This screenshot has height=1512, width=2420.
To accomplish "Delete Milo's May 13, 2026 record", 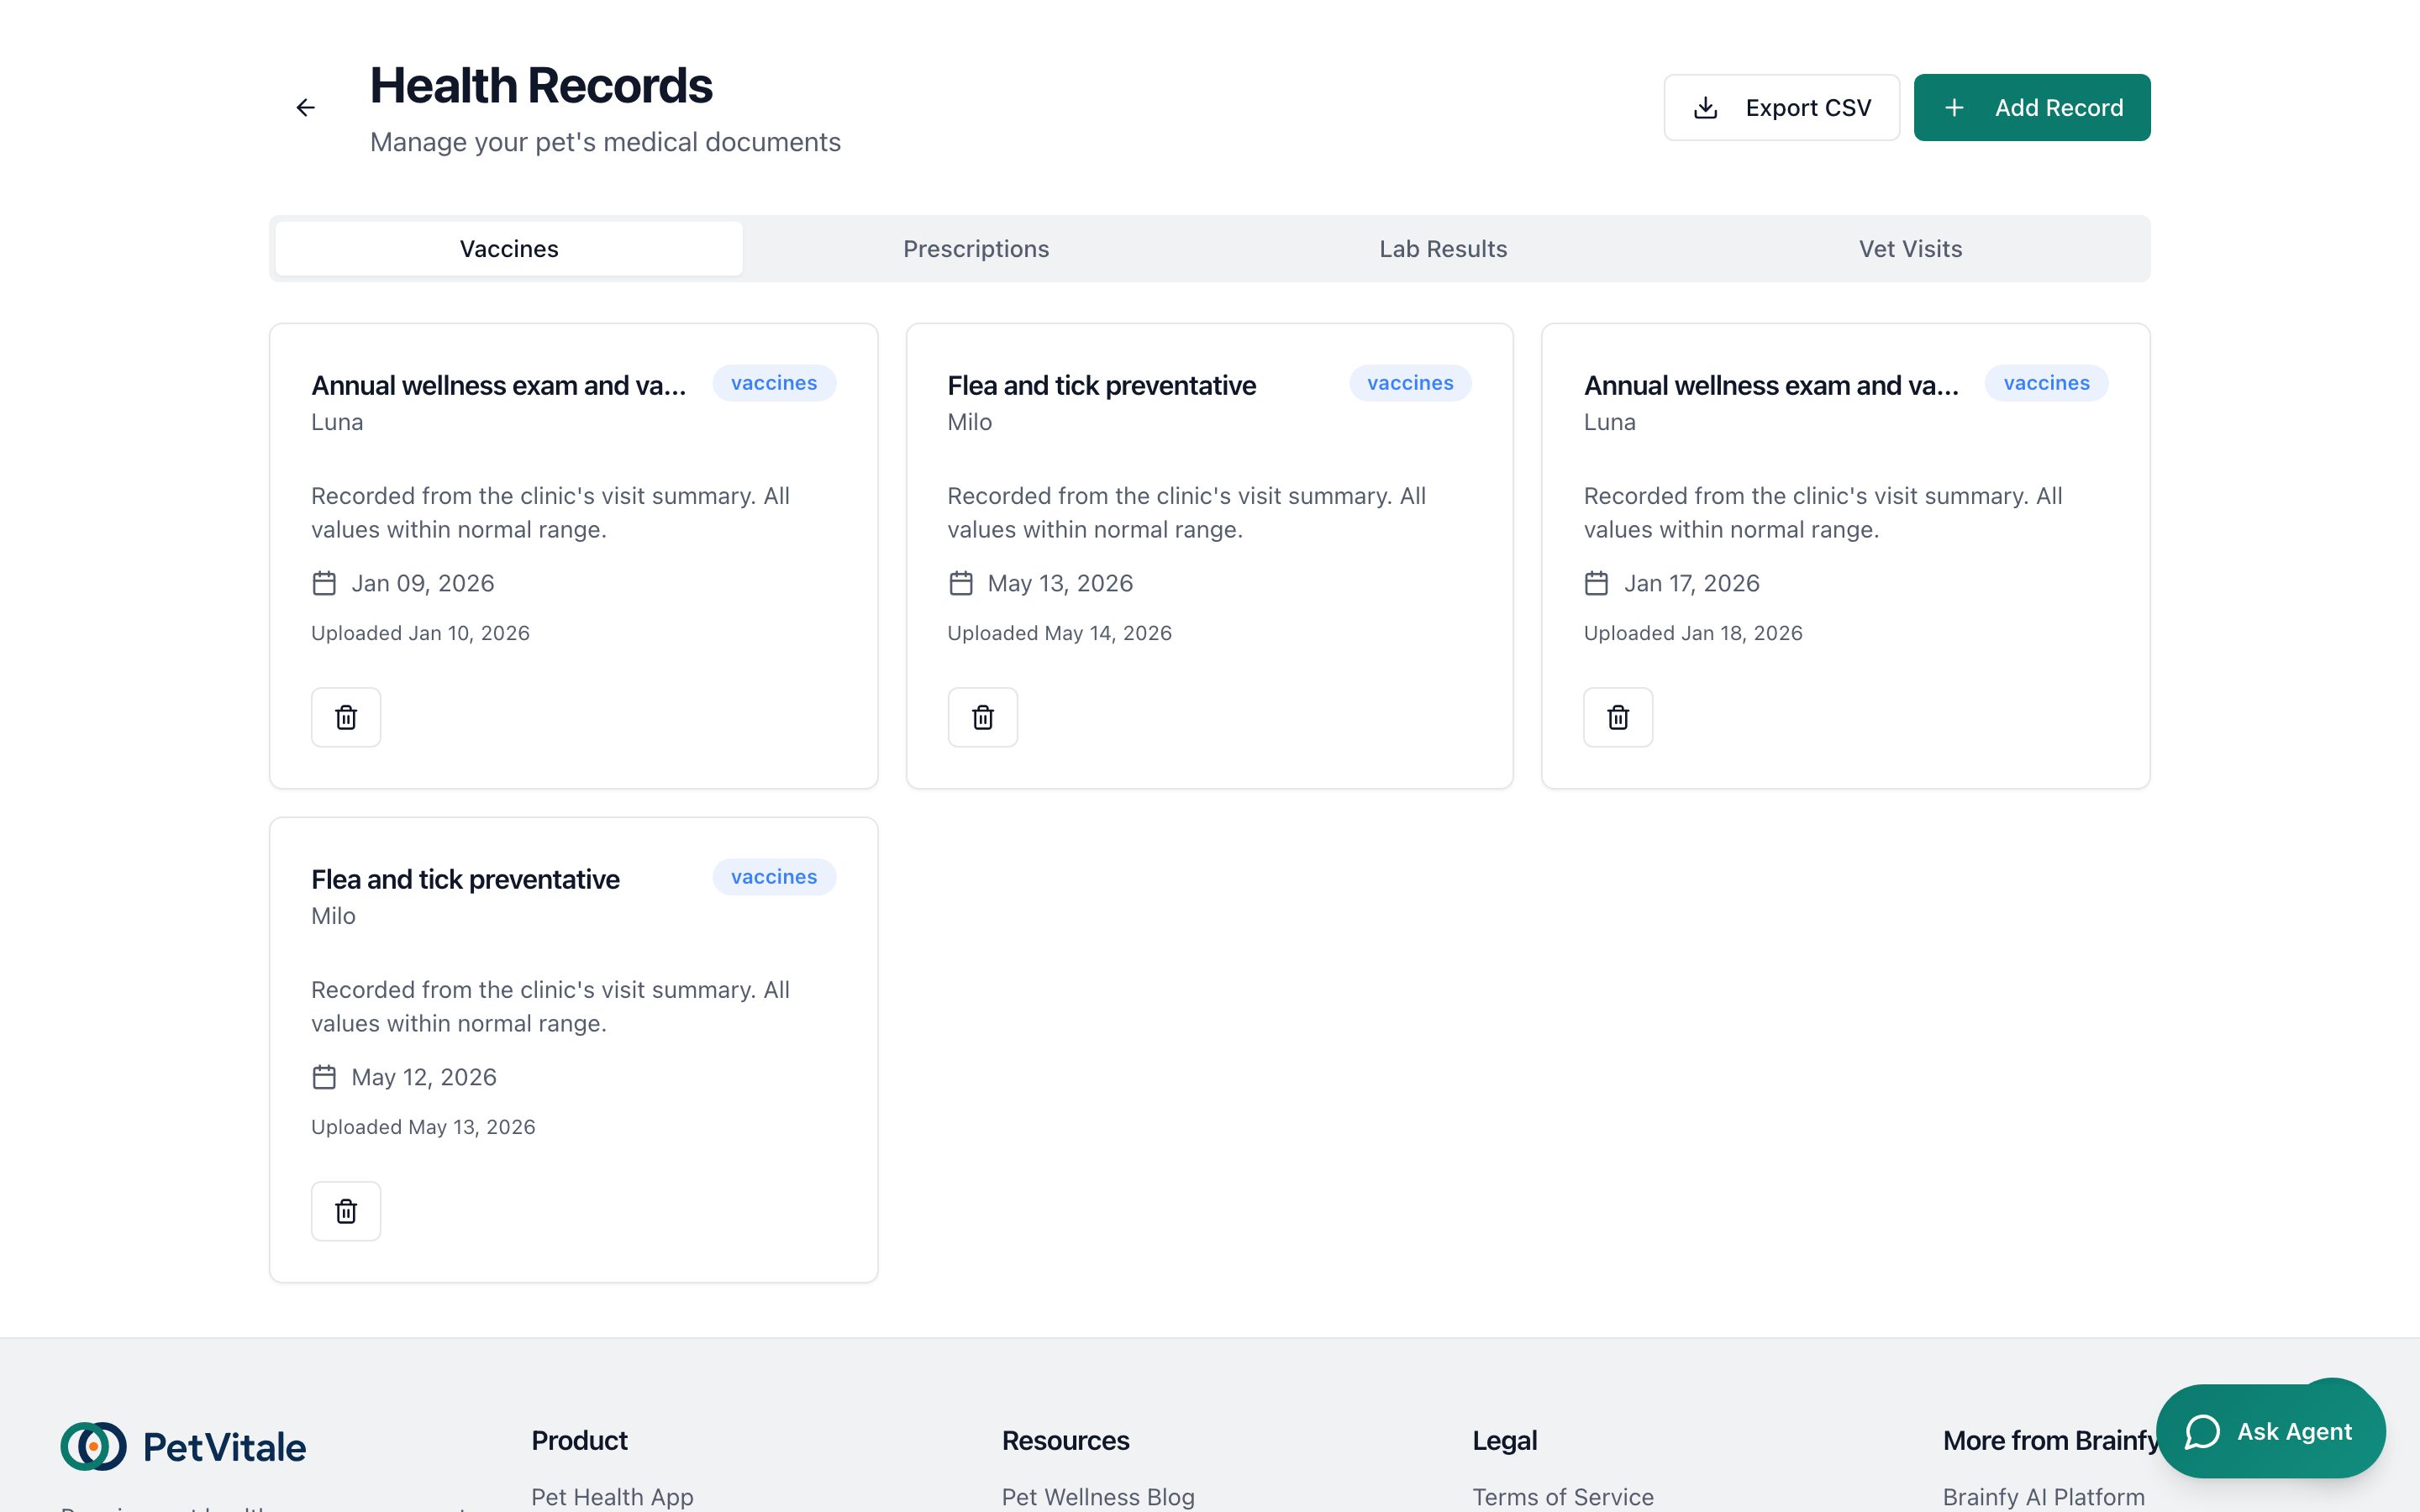I will coord(982,717).
